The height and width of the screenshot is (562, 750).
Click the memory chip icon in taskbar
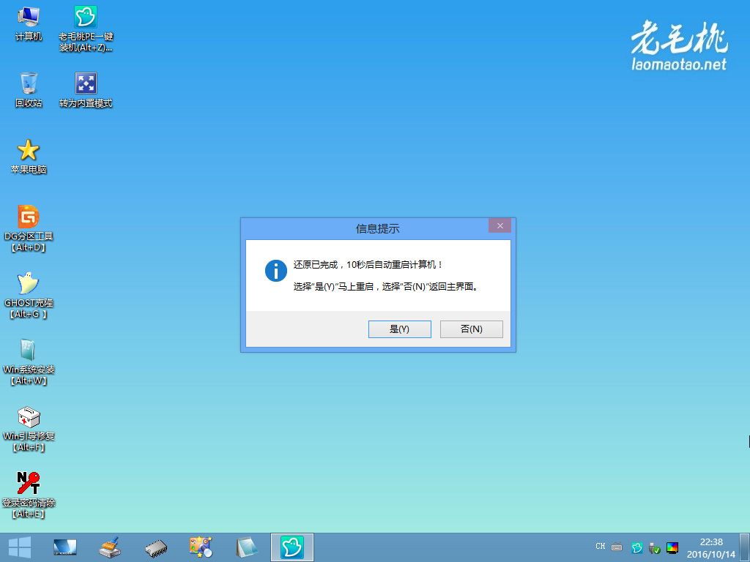click(x=156, y=547)
